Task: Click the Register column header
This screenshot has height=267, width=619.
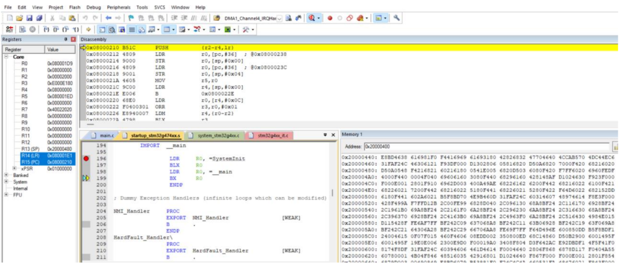Action: (23, 50)
